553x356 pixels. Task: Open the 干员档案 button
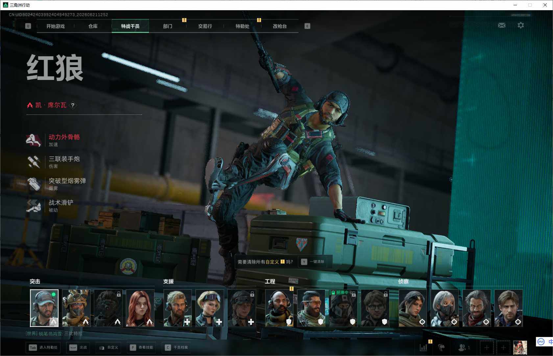coord(177,347)
